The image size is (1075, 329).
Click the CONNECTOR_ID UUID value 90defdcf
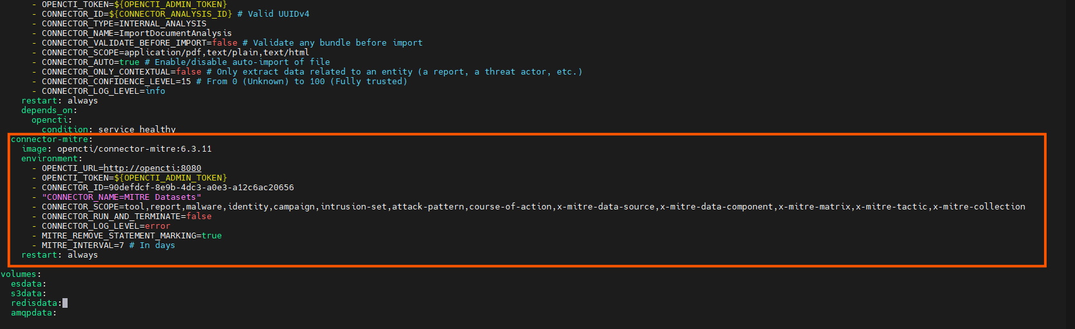pos(201,188)
